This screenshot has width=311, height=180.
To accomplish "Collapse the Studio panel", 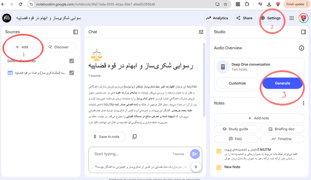I will pos(304,32).
